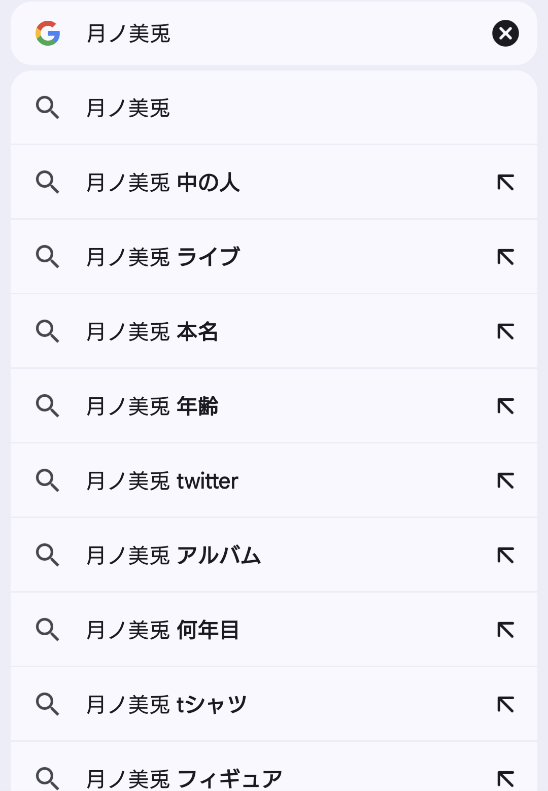Select the 月ノ美兎 何年目 suggestion text
The image size is (548, 791).
pyautogui.click(x=162, y=630)
